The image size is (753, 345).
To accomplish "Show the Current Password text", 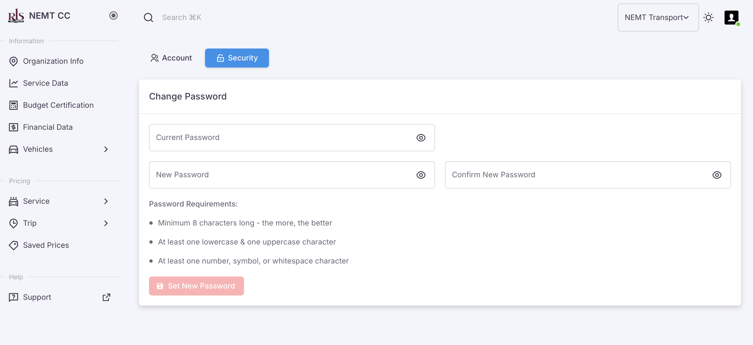I will (x=421, y=138).
